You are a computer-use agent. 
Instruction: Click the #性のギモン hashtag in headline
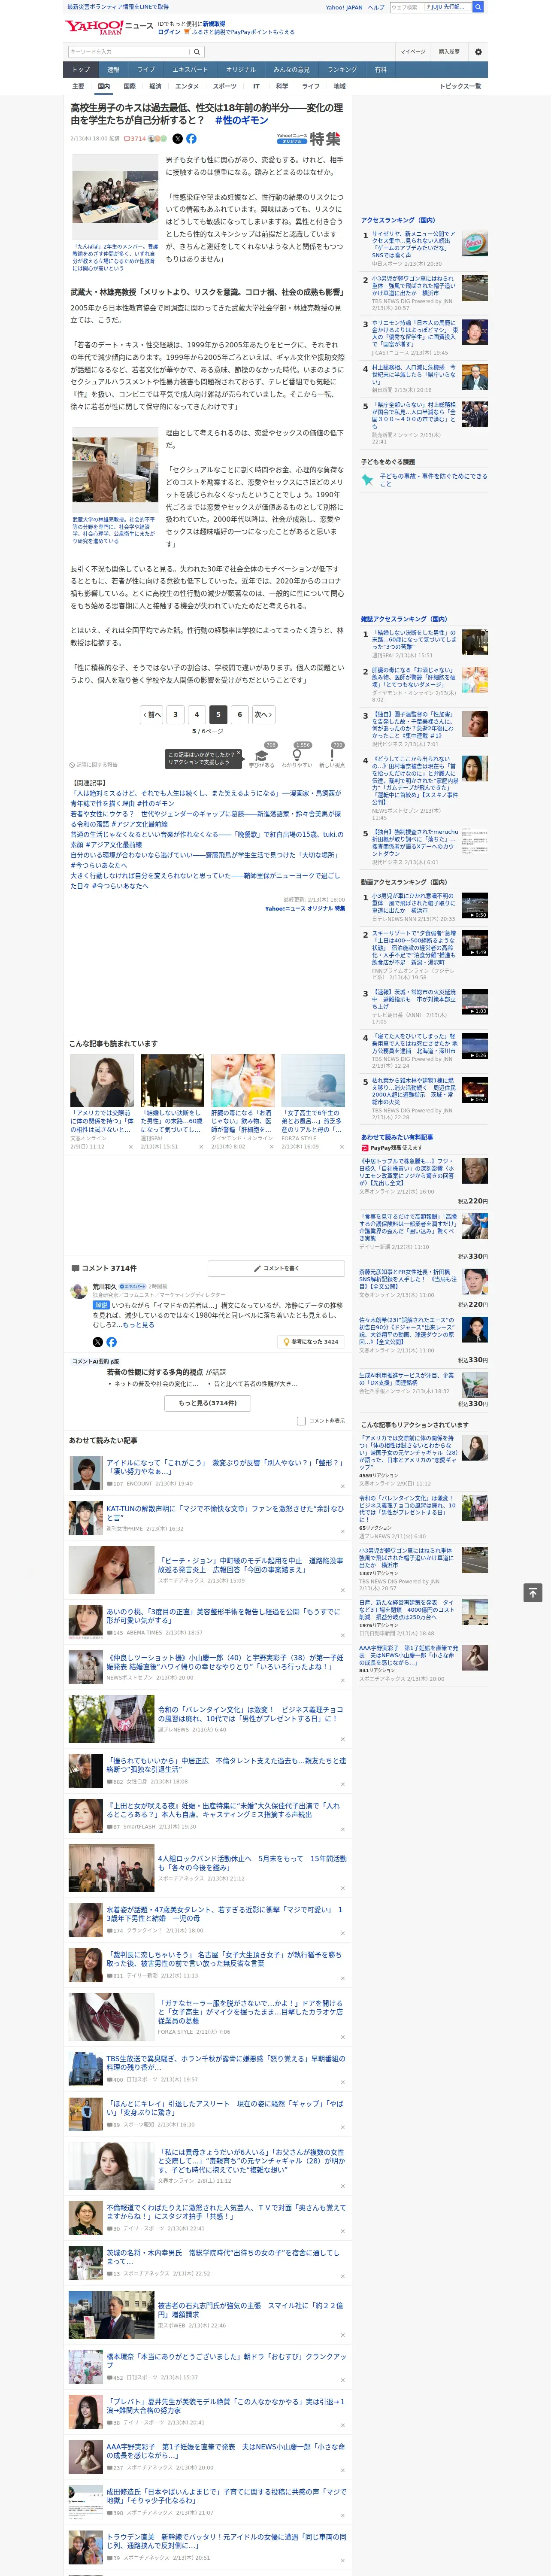242,120
